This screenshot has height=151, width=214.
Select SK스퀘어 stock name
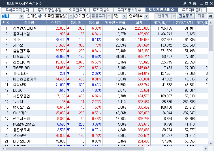pyautogui.click(x=20, y=113)
